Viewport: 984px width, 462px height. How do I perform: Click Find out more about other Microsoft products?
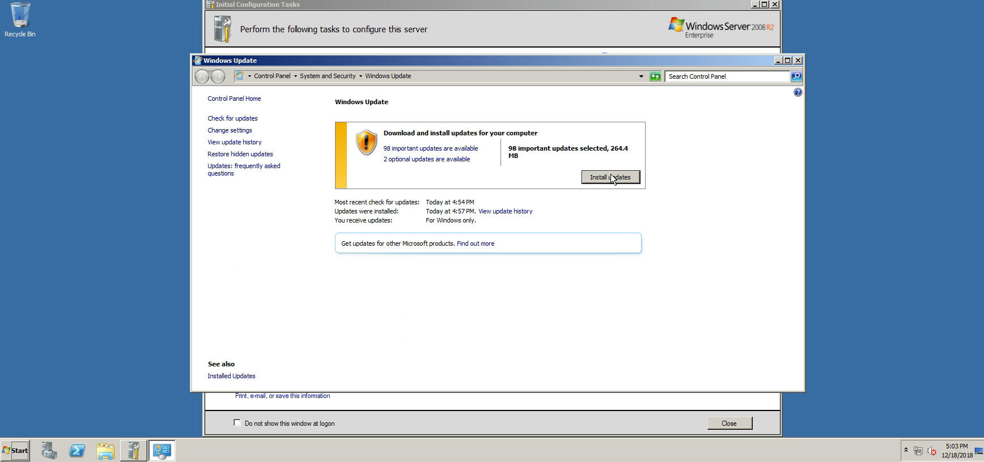tap(476, 243)
